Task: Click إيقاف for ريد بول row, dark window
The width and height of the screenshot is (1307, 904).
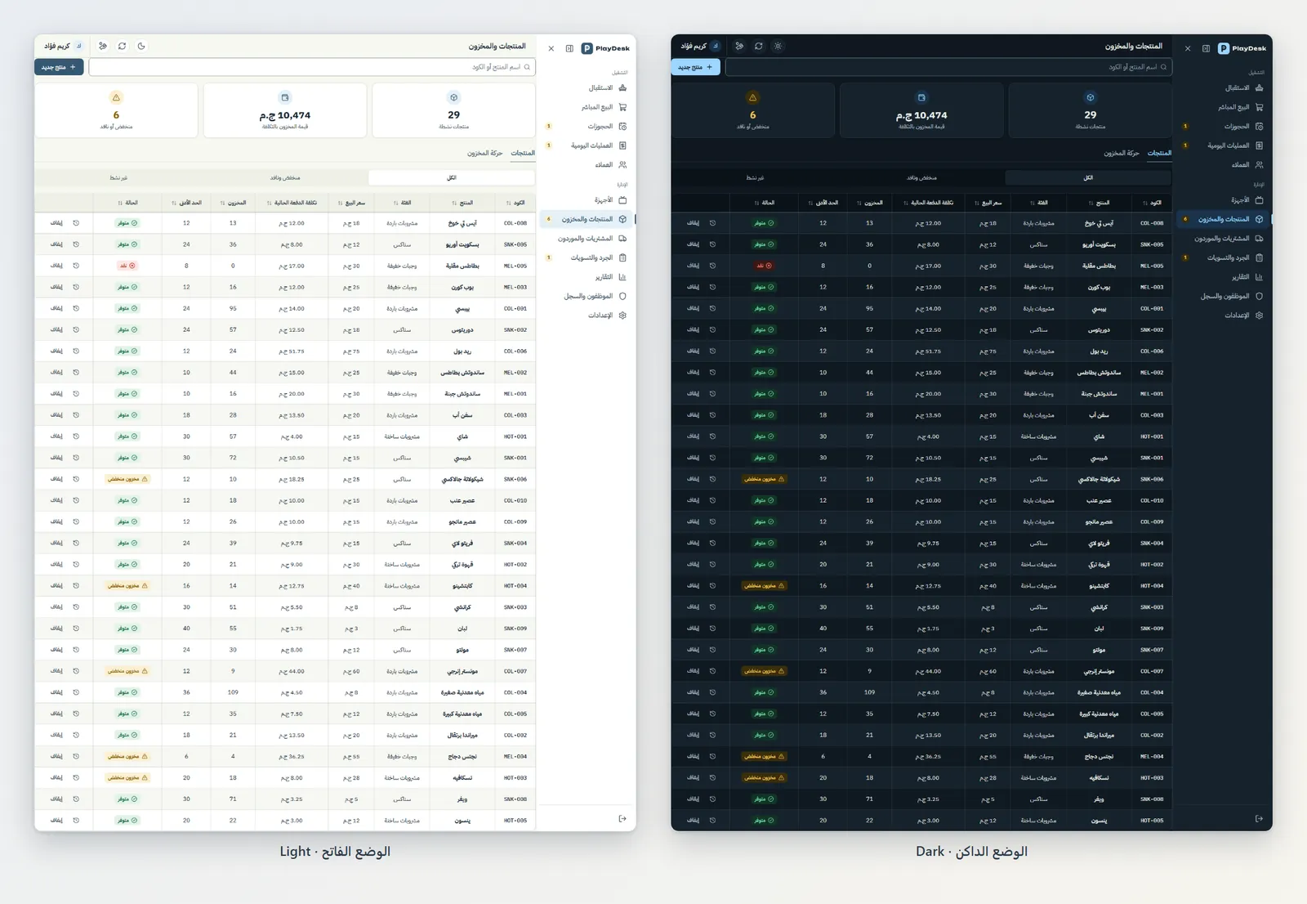Action: click(693, 351)
